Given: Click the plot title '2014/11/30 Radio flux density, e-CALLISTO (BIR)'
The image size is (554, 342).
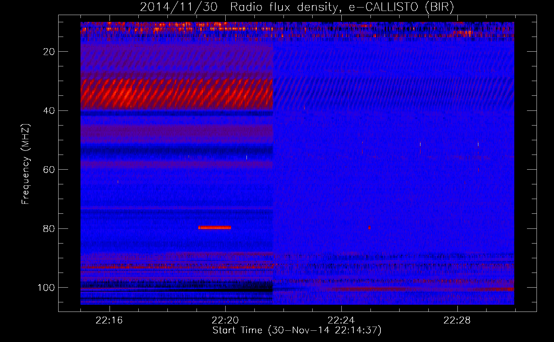Looking at the screenshot, I should click(x=297, y=7).
